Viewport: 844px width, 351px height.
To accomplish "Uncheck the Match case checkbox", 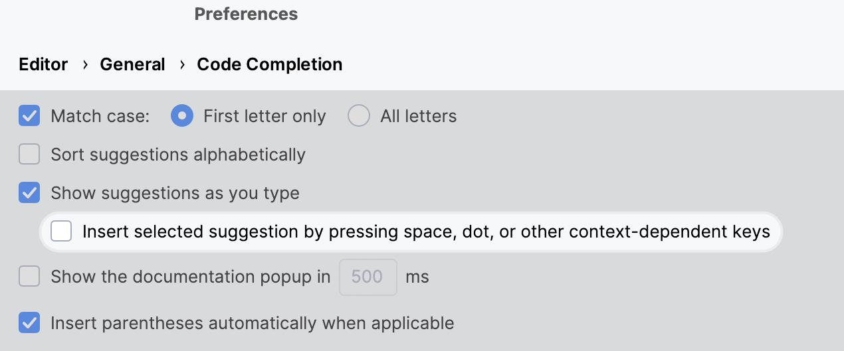I will (x=29, y=116).
